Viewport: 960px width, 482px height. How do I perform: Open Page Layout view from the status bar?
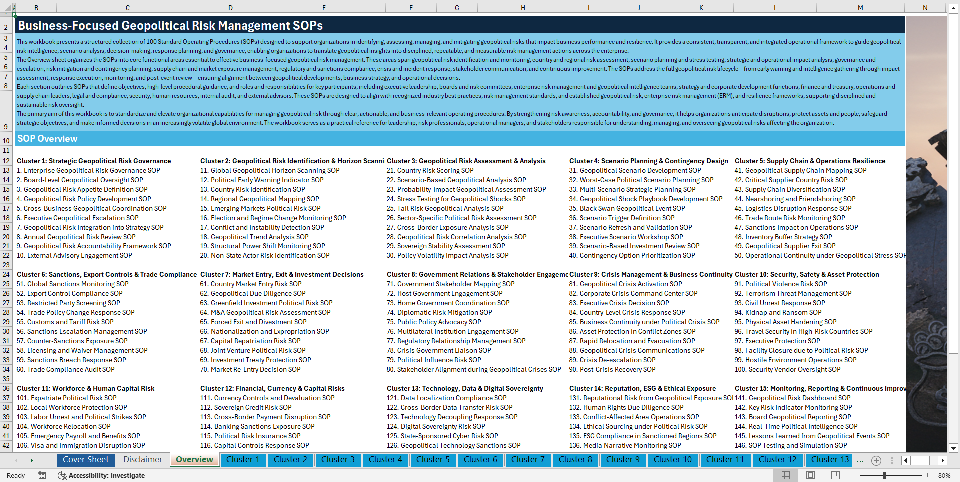810,475
